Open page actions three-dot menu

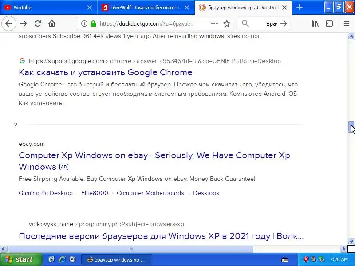point(214,23)
